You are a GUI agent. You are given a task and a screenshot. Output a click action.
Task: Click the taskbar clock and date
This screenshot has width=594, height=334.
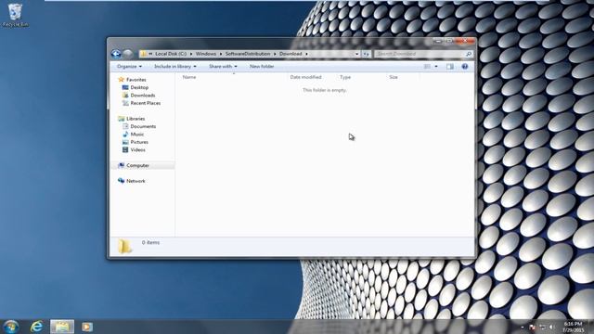pyautogui.click(x=573, y=327)
